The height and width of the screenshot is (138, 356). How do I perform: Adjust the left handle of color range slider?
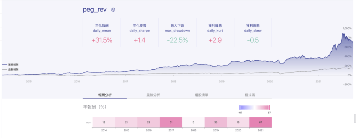[240, 107]
